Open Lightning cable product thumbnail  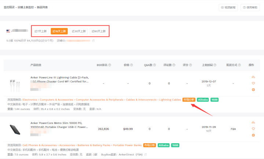click(x=15, y=86)
